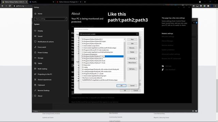Select D:\Programs\Python\Python39-2\ path entry
This screenshot has width=218, height=122.
[x=103, y=39]
